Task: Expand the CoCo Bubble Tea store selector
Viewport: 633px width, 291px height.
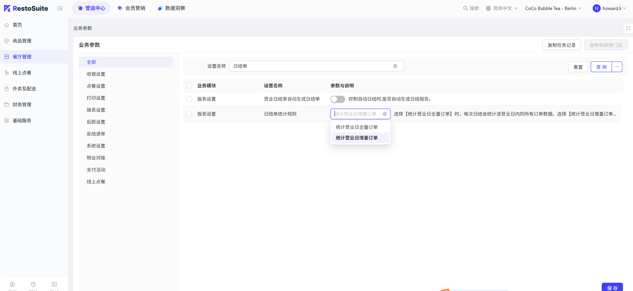Action: [x=553, y=8]
